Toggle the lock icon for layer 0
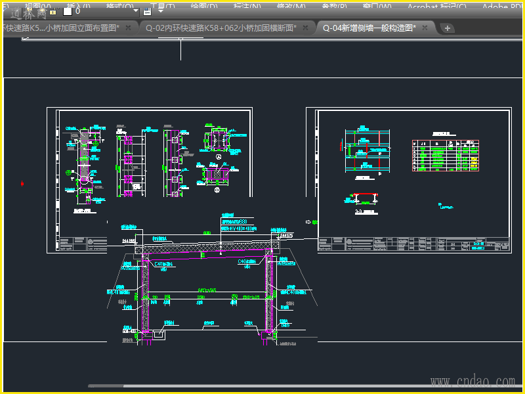The image size is (525, 394). 53,11
